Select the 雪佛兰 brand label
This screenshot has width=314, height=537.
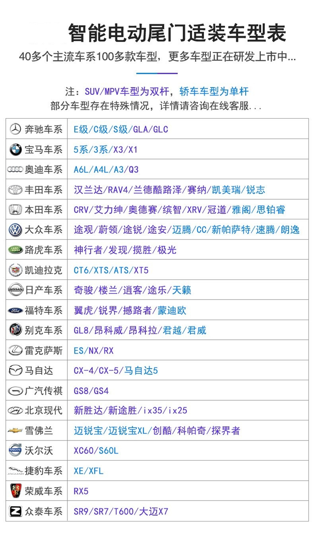pyautogui.click(x=39, y=431)
